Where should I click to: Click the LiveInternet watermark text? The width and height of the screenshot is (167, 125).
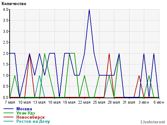tap(153, 122)
